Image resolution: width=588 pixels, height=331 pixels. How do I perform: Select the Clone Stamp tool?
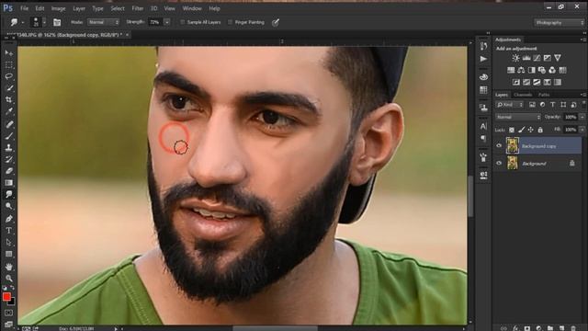(9, 147)
